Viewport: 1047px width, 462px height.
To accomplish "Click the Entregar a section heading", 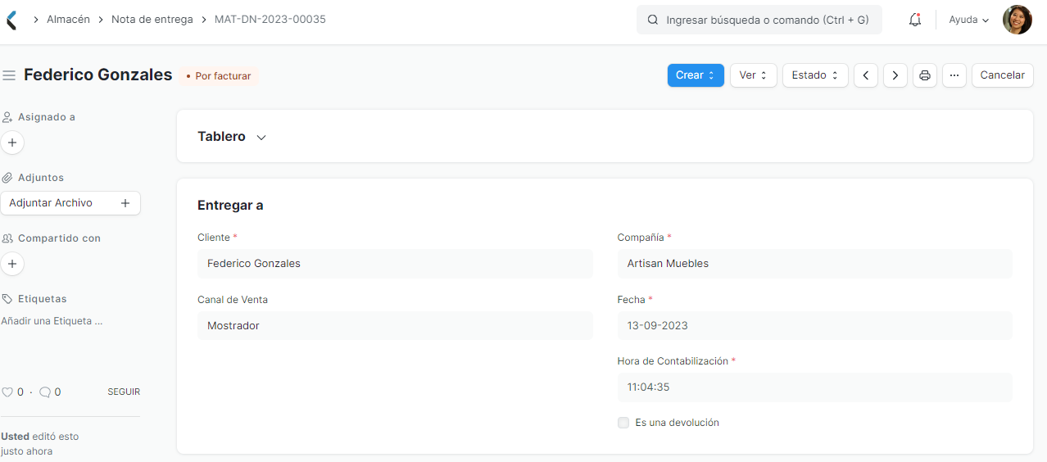I will click(x=230, y=206).
